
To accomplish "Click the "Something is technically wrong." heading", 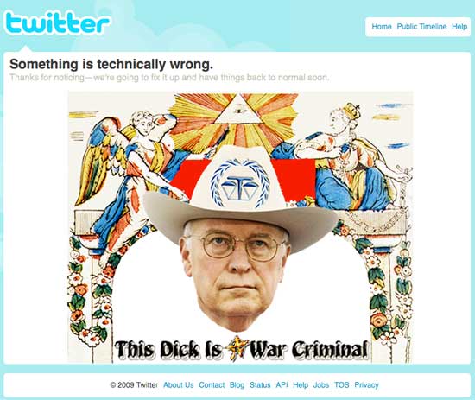I will (x=111, y=64).
